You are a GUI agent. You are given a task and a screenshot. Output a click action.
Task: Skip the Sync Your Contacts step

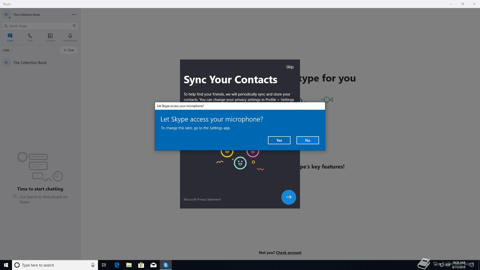(x=290, y=67)
